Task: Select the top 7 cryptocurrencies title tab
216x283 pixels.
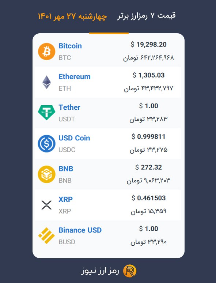Action: tap(146, 16)
